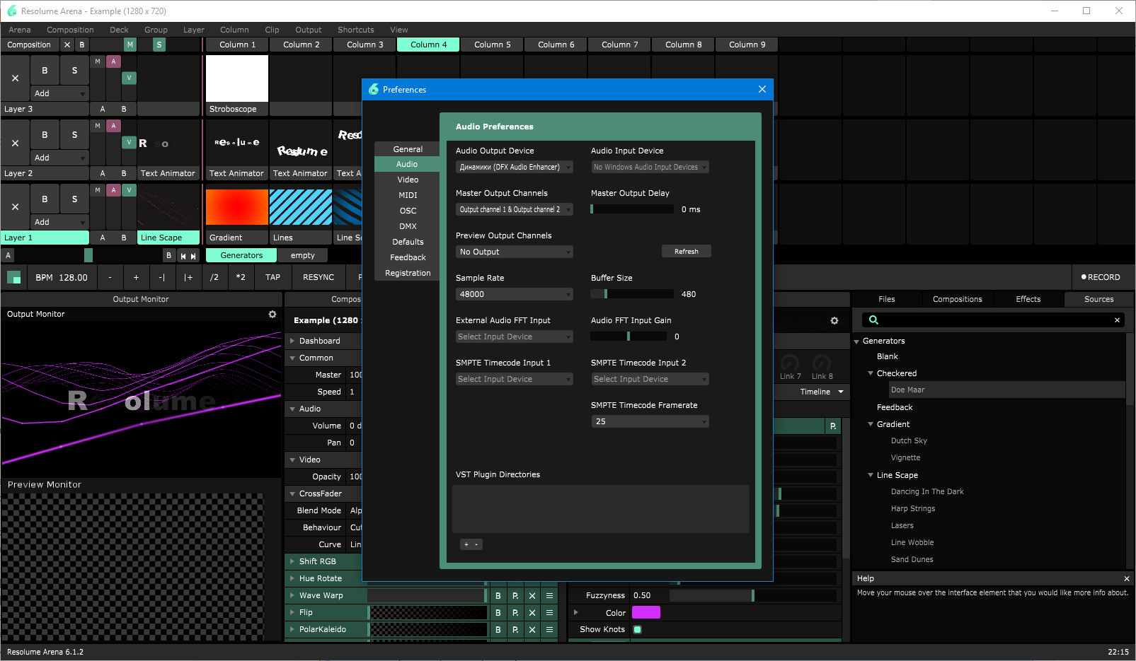Image resolution: width=1136 pixels, height=661 pixels.
Task: Bypass the Wave Warp effect with B
Action: 498,596
